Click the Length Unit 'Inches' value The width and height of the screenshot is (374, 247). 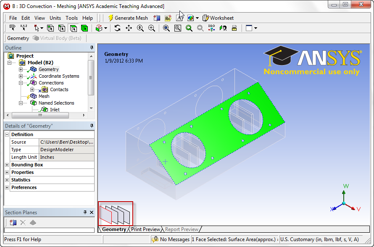[66, 157]
